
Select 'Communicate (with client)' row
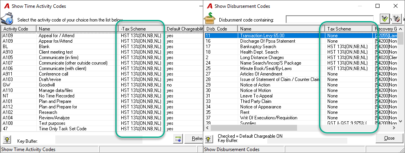tap(102, 68)
